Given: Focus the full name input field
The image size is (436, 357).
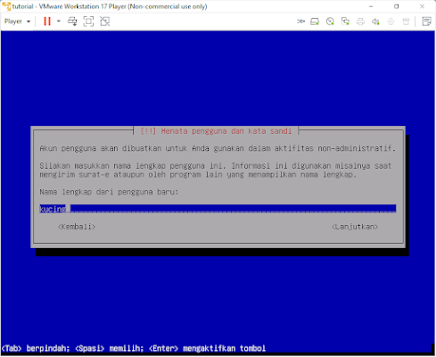Looking at the screenshot, I should 218,209.
